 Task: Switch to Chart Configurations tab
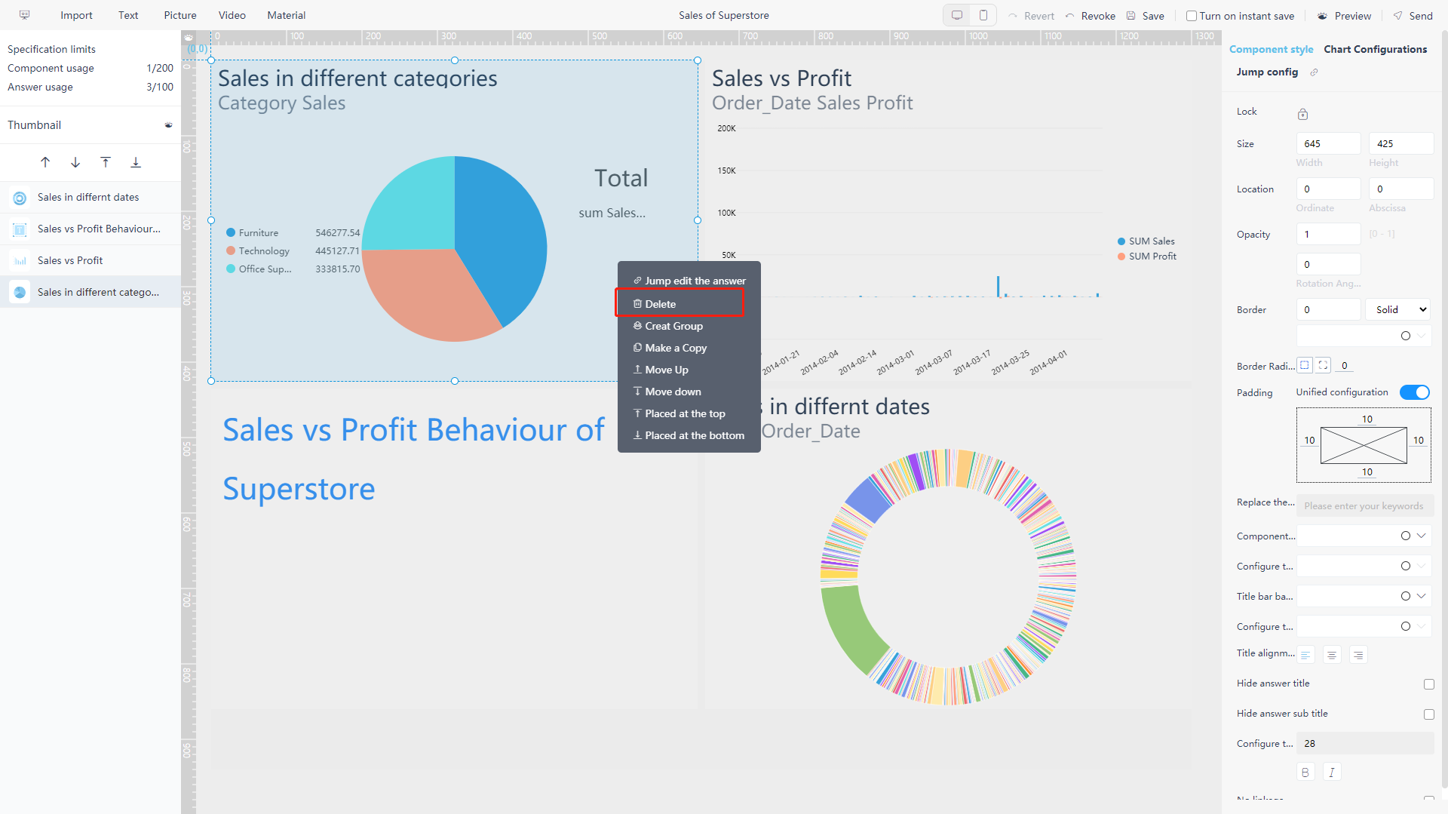tap(1376, 49)
